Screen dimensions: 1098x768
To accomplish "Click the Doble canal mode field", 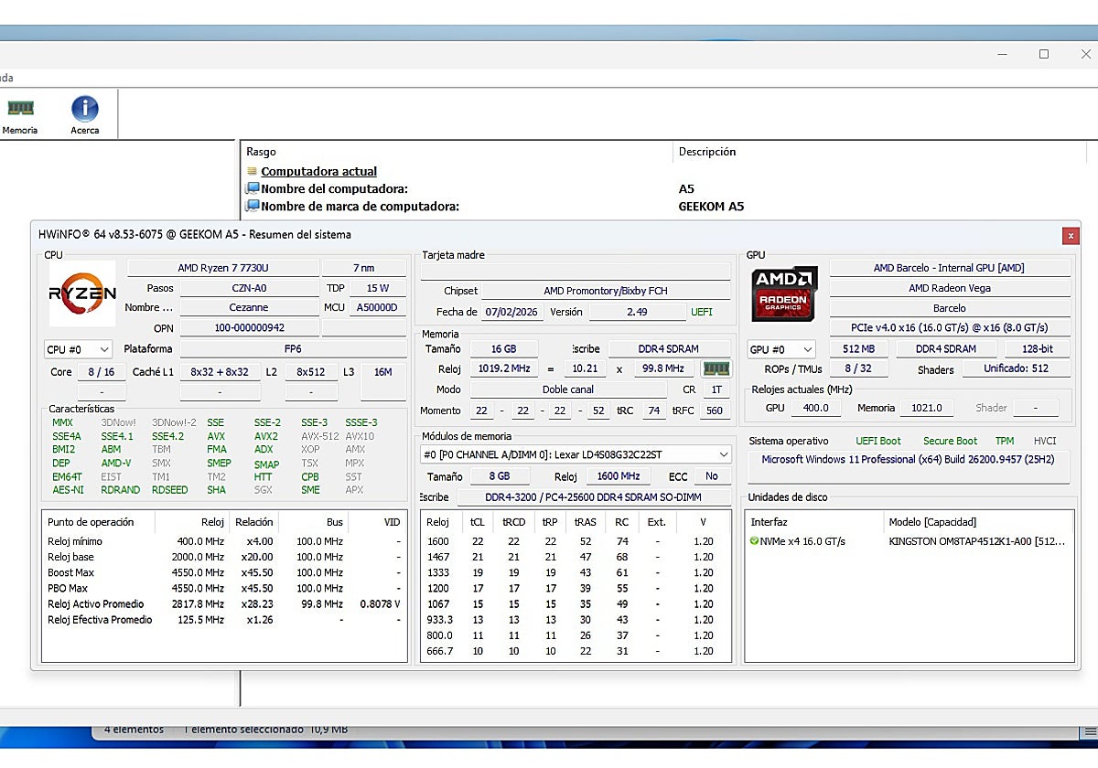I will (568, 389).
